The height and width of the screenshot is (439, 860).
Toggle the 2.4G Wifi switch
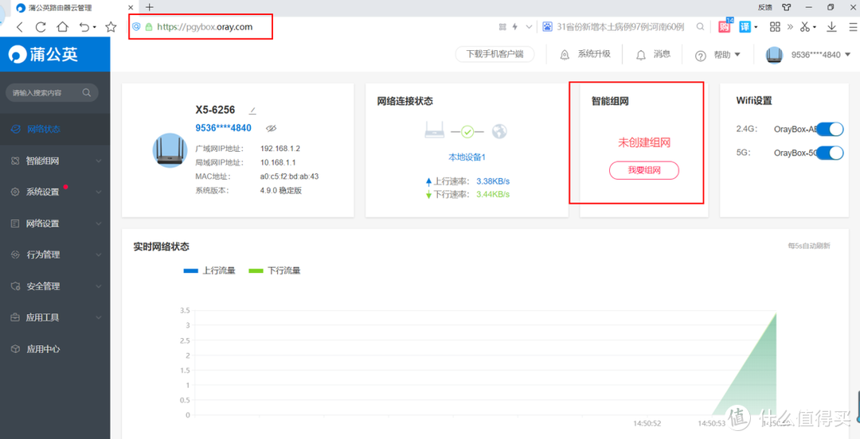coord(830,130)
